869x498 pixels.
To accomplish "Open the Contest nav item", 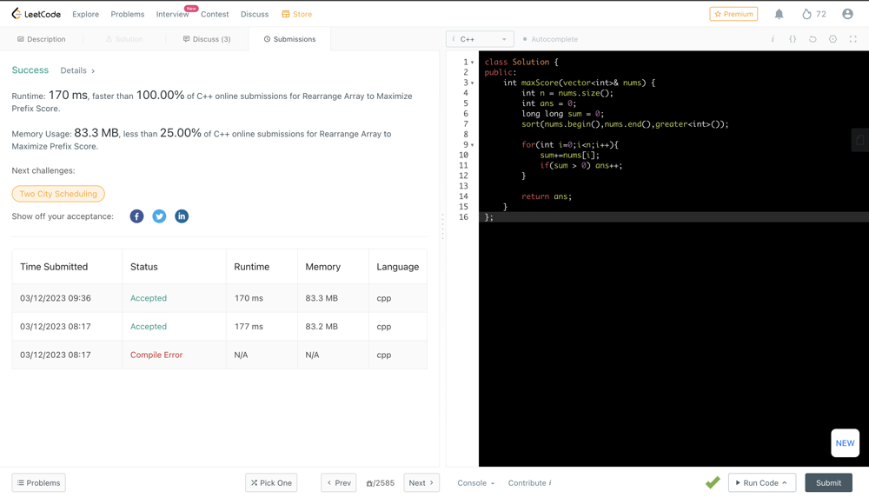I will point(215,14).
